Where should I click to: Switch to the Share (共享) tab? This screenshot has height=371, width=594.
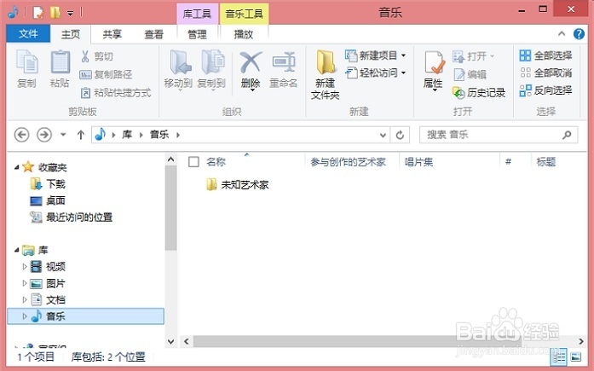pos(112,34)
